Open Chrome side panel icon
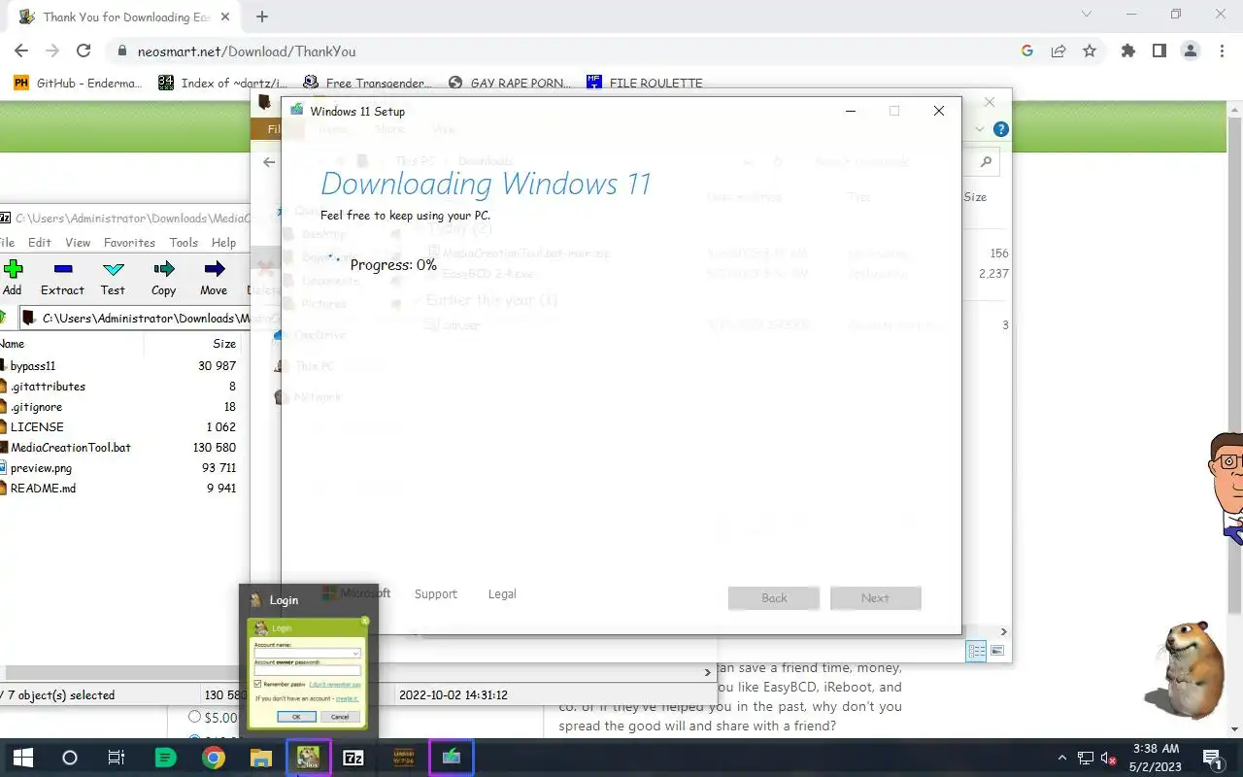Viewport: 1243px width, 777px height. (x=1159, y=51)
